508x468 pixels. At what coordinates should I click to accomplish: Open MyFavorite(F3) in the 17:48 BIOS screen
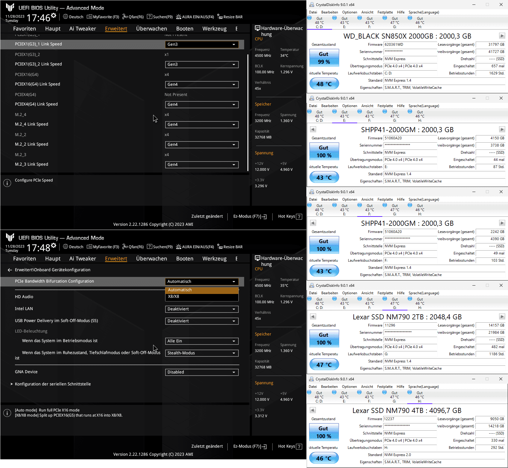click(103, 247)
